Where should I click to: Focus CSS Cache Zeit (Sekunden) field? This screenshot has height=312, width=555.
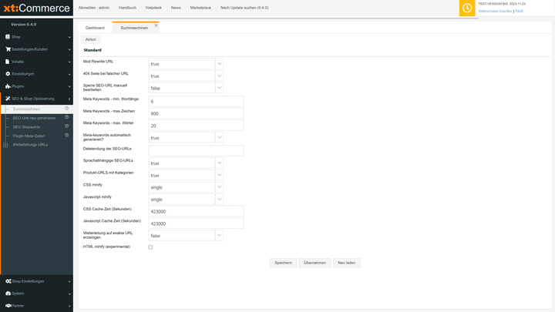click(196, 211)
